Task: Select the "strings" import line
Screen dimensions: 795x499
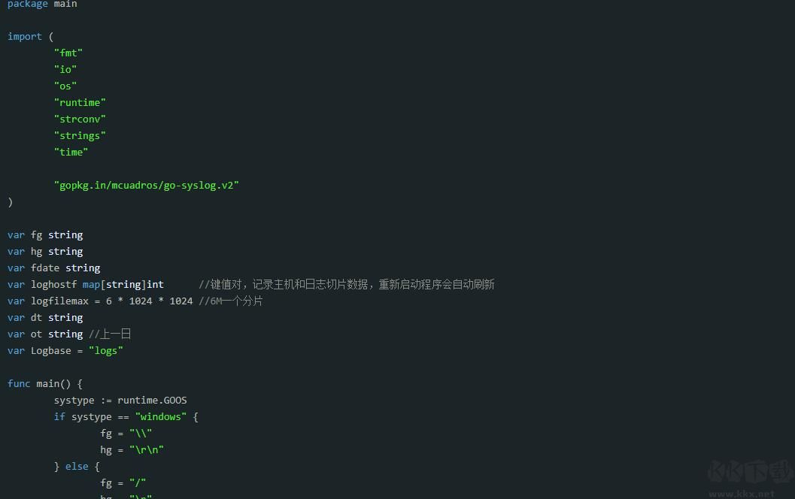Action: tap(80, 135)
